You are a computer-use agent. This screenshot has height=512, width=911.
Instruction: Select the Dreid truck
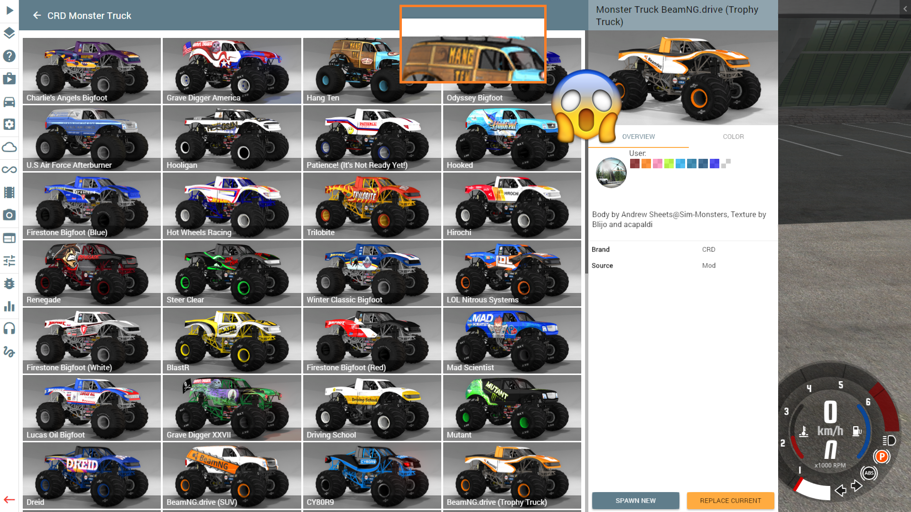tap(92, 475)
